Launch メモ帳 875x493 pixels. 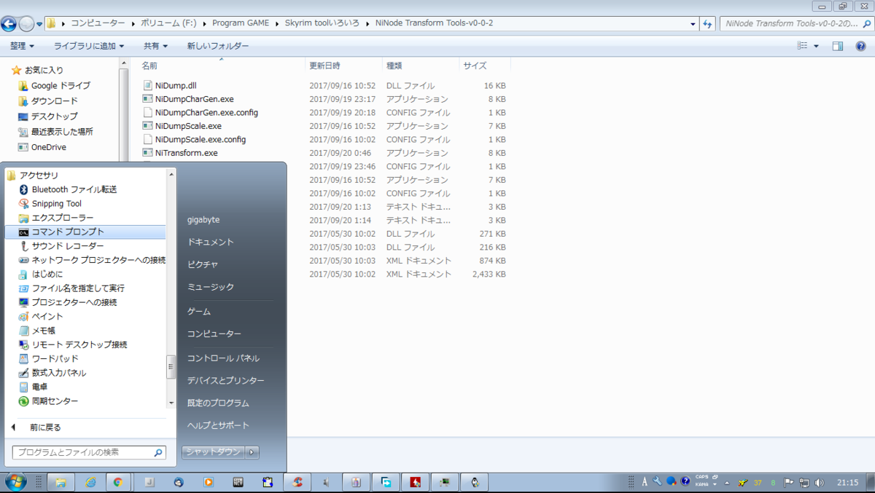[37, 331]
